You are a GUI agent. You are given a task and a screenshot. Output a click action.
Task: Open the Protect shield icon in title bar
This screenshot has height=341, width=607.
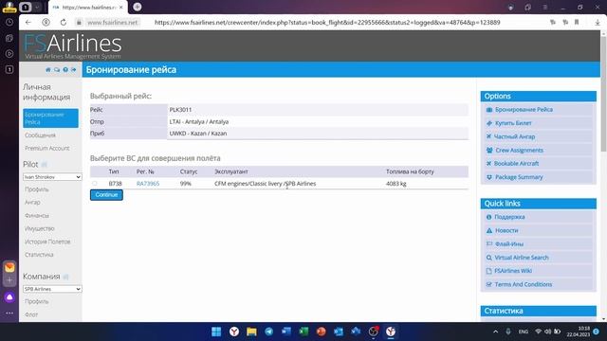[510, 7]
